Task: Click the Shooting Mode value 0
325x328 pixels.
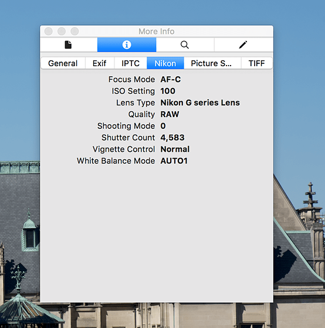Action: tap(163, 126)
